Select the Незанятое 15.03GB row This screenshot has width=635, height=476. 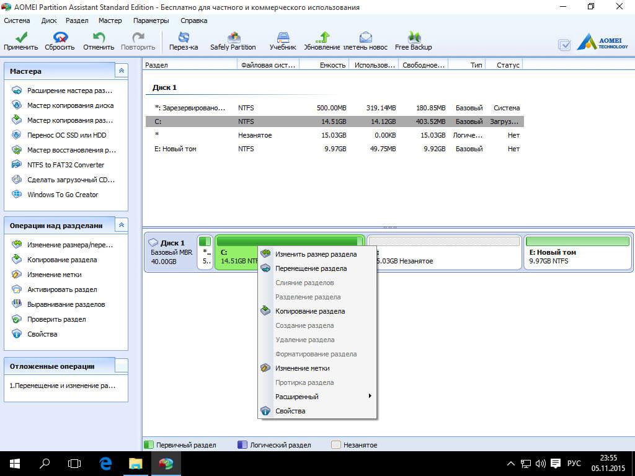tap(334, 135)
